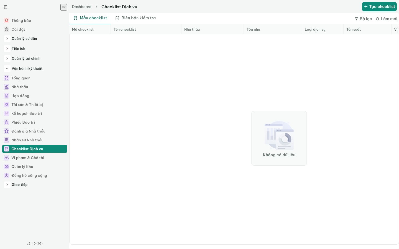Click the Kế hoạch Bảo trì calendar icon
This screenshot has height=249, width=399.
pyautogui.click(x=7, y=113)
